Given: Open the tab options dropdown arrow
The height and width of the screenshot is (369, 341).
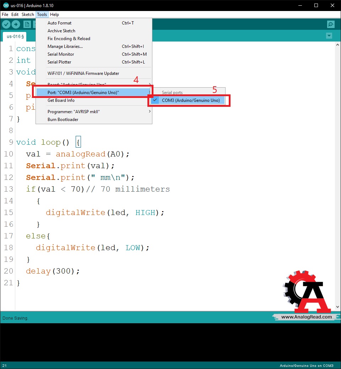Looking at the screenshot, I should 329,36.
